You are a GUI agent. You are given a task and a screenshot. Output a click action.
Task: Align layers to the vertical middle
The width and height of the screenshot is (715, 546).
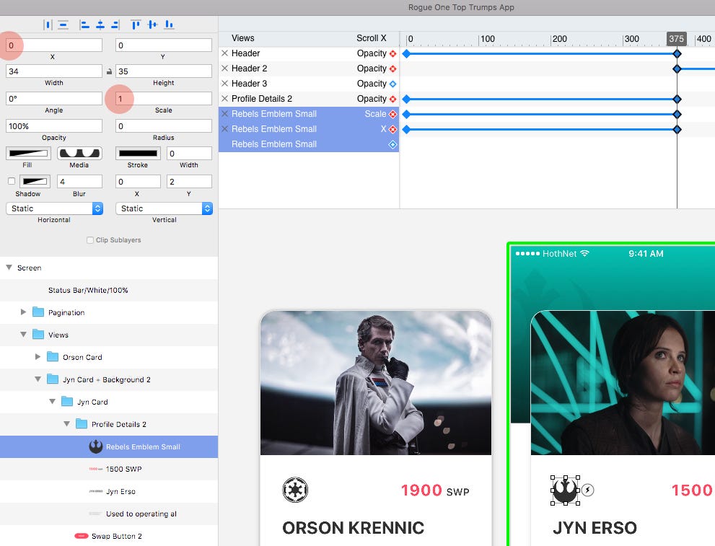point(153,25)
